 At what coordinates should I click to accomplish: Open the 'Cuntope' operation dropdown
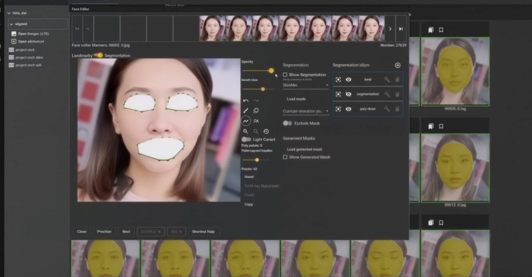coord(305,111)
